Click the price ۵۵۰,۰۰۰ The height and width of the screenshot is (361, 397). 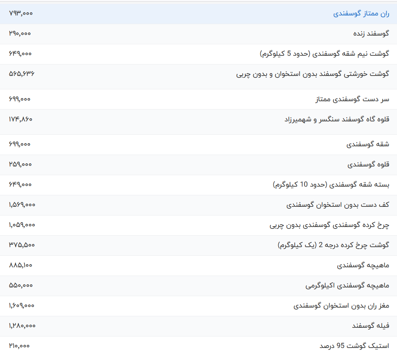(x=21, y=285)
